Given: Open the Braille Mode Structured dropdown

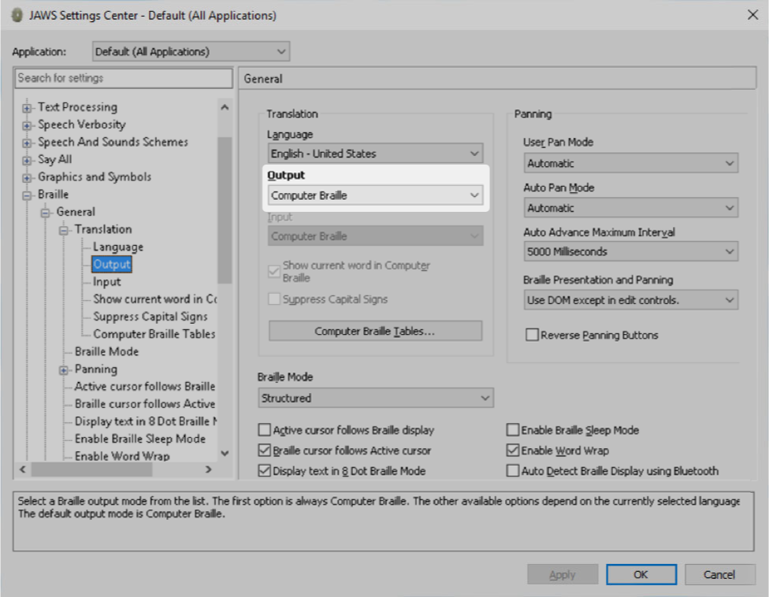Looking at the screenshot, I should pos(375,399).
